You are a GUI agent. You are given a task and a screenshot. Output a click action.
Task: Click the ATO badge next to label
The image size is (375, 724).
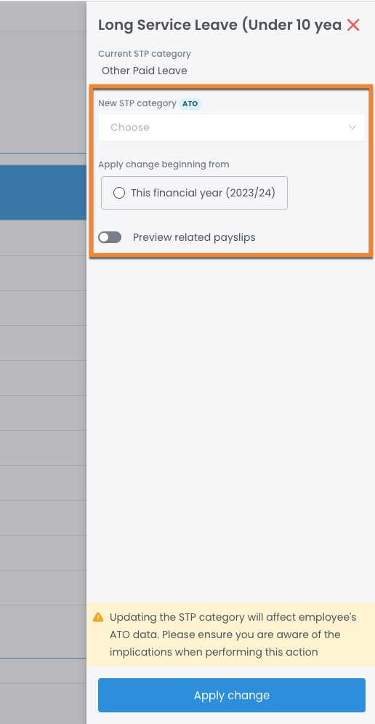tap(190, 104)
